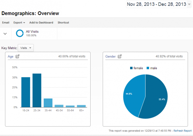This screenshot has height=136, width=193.
Task: Click the male 44.6% pie slice
Action: click(132, 93)
